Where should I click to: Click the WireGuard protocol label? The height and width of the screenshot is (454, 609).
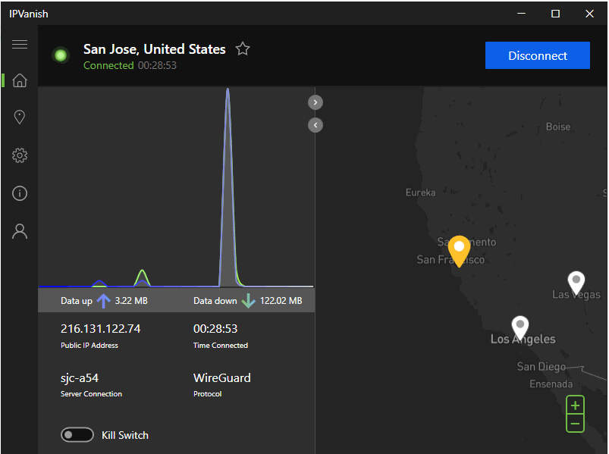221,378
